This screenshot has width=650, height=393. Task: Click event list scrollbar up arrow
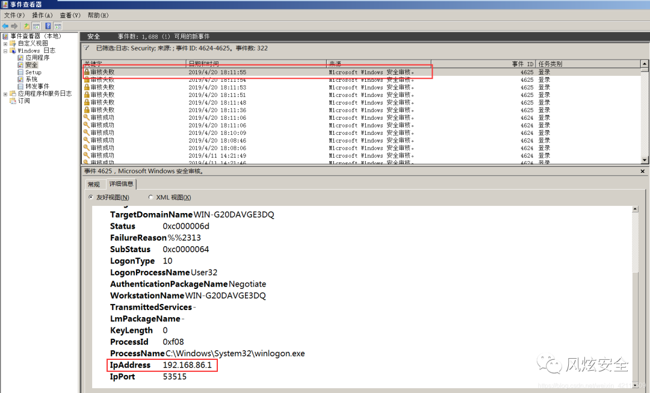click(645, 64)
